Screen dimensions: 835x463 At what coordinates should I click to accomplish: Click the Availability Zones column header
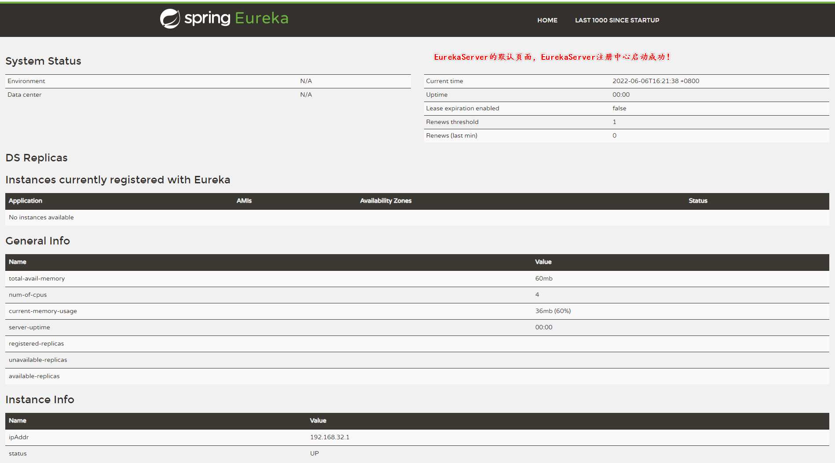pyautogui.click(x=385, y=201)
